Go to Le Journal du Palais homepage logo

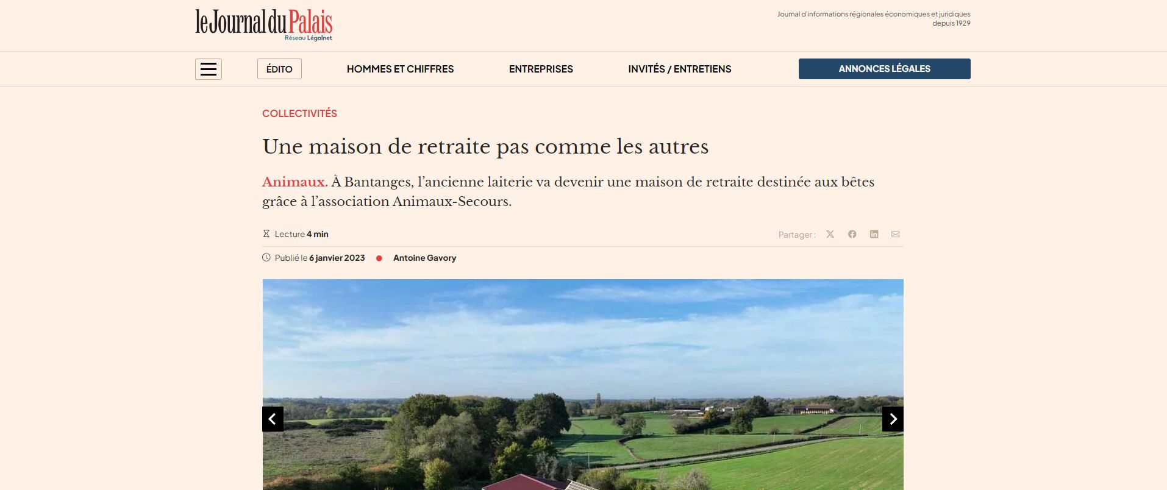tap(263, 25)
